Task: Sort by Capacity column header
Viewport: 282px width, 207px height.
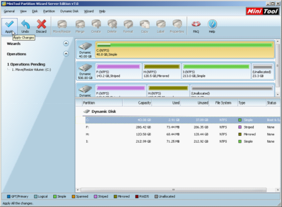Action: (x=137, y=103)
